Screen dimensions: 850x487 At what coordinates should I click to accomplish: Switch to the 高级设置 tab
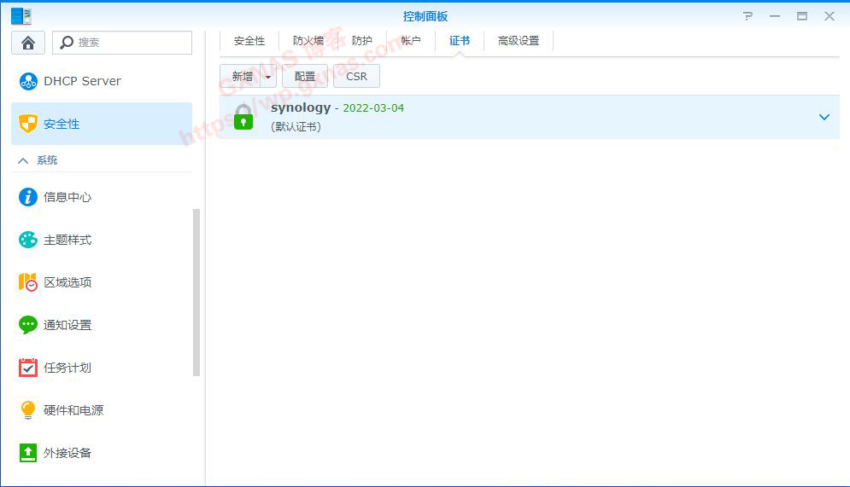[x=519, y=41]
